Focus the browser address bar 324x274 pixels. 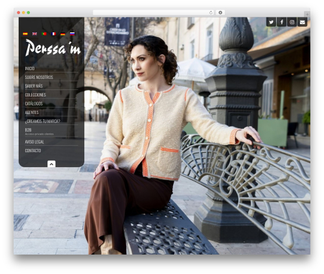(x=151, y=13)
